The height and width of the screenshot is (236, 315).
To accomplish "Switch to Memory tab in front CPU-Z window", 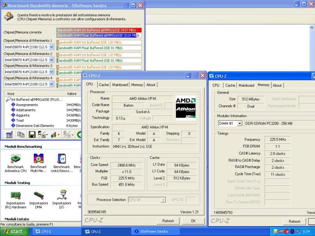I will click(x=137, y=85).
